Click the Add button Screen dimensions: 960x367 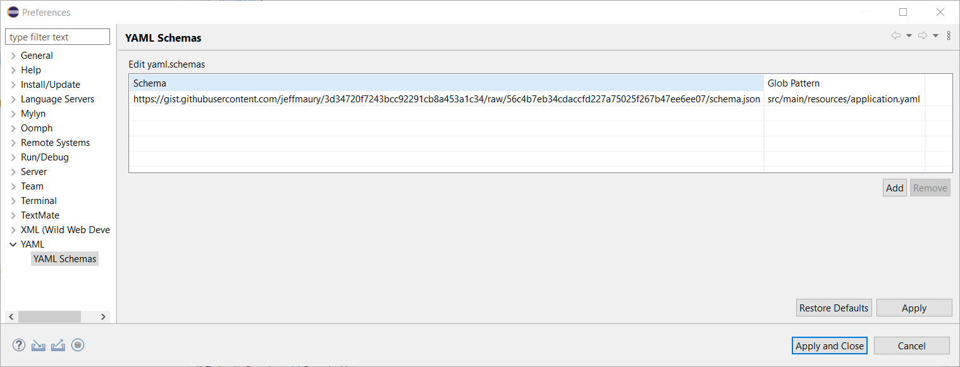(894, 188)
